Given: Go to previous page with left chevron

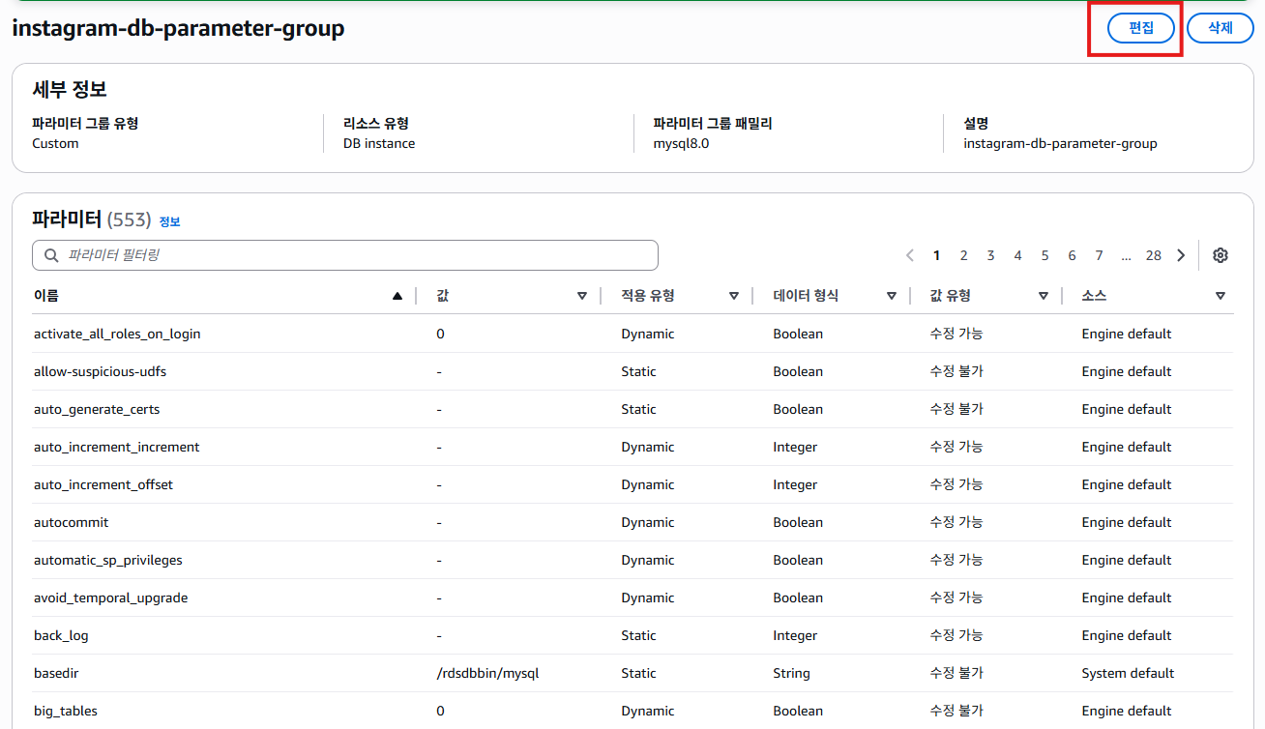Looking at the screenshot, I should point(910,255).
